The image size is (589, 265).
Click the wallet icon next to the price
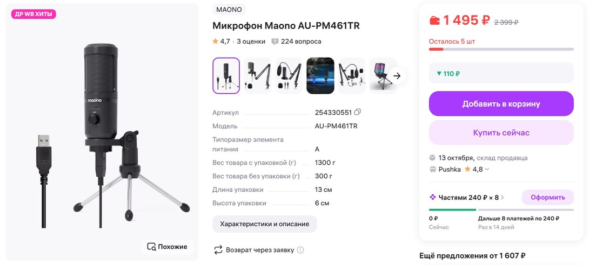(x=434, y=20)
